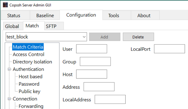Collapse the Connection tree node
Image resolution: width=188 pixels, height=109 pixels.
9,99
